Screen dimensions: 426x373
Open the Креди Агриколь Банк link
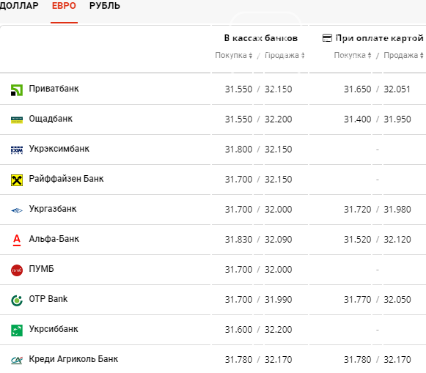tap(73, 359)
